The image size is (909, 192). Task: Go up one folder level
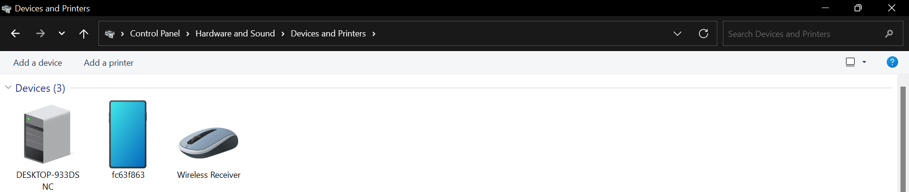(x=84, y=34)
